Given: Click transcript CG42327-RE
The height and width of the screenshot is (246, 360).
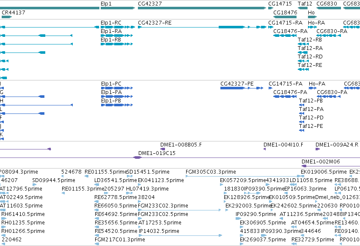Looking at the screenshot, I should click(202, 27).
